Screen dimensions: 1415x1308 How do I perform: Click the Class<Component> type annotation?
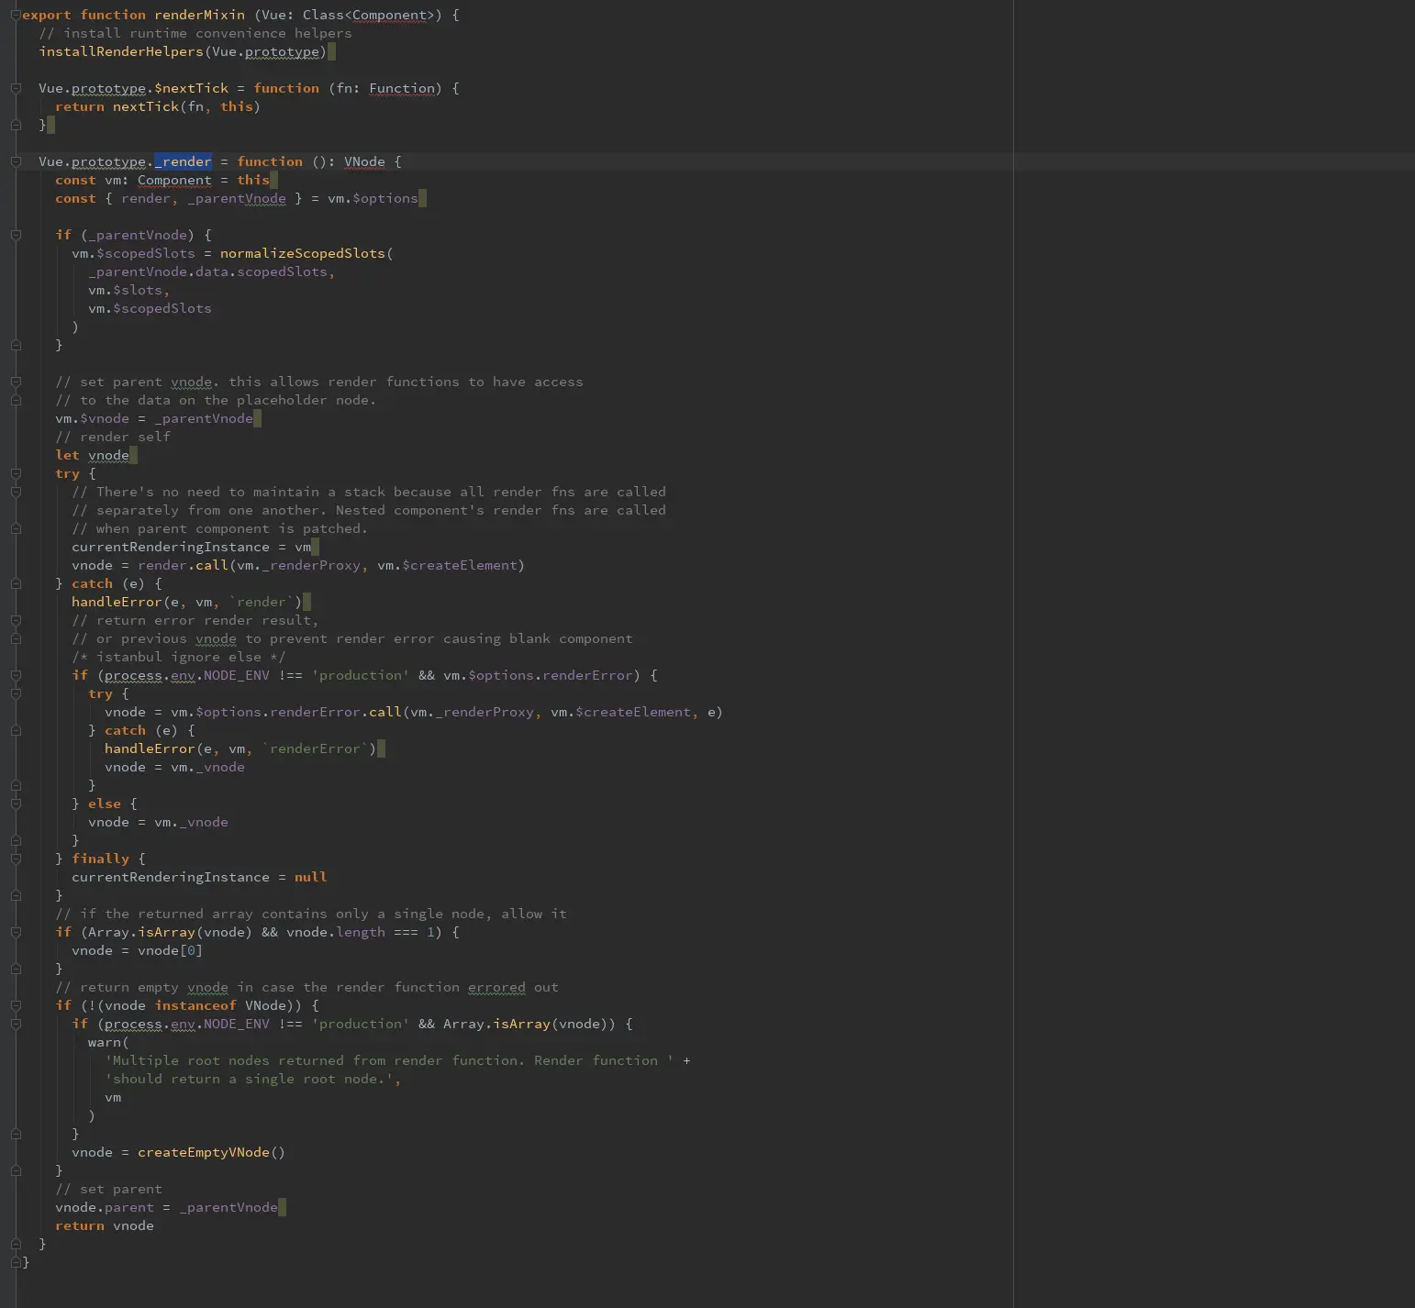click(369, 15)
